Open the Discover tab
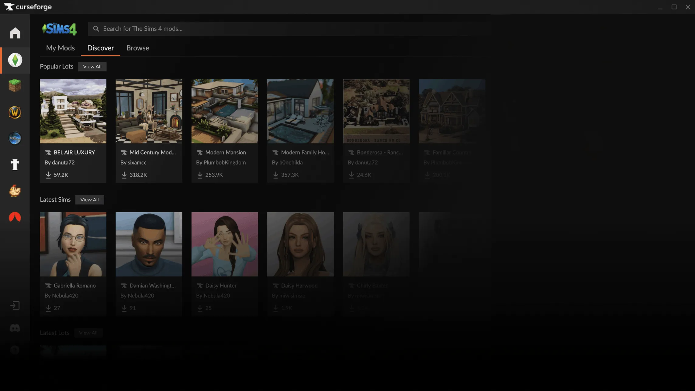 coord(100,48)
